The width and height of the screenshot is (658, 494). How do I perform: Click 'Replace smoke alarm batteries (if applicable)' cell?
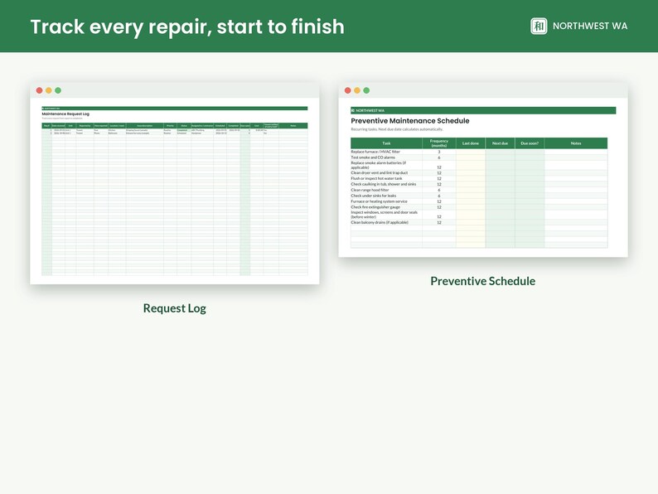386,165
